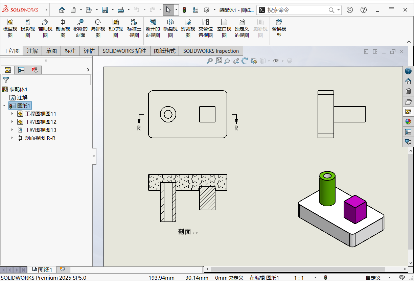Click the purple cube in the isometric view
This screenshot has height=281, width=414.
click(355, 209)
